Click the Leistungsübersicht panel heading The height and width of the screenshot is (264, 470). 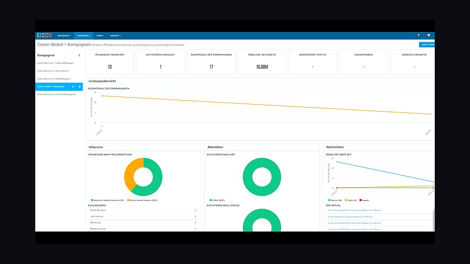[102, 81]
